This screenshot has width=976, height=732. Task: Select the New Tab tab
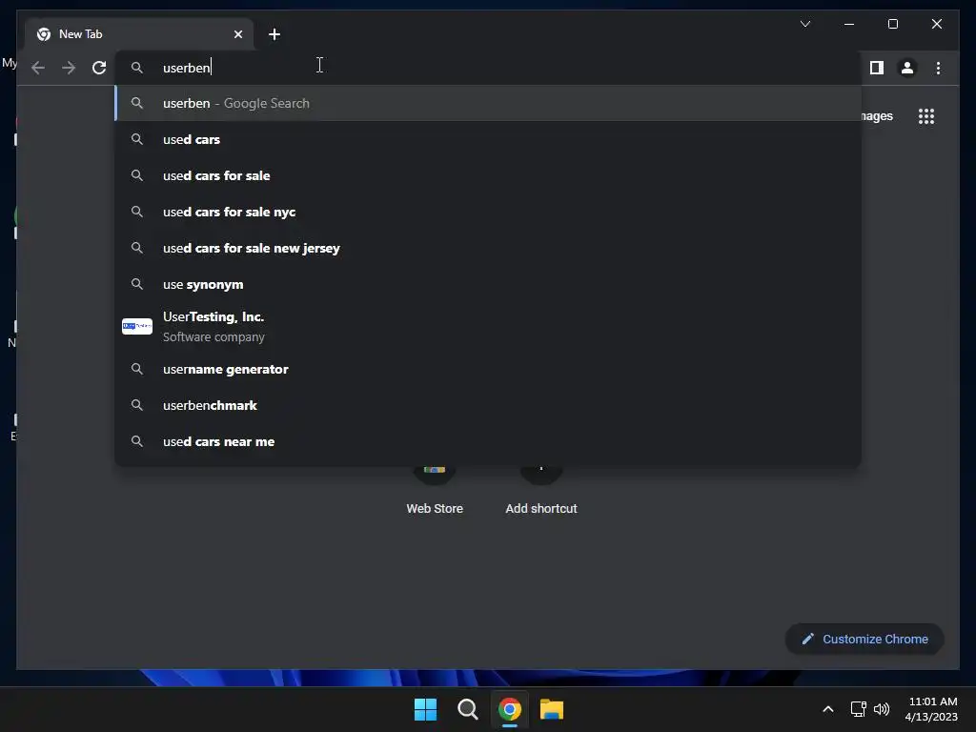click(139, 34)
